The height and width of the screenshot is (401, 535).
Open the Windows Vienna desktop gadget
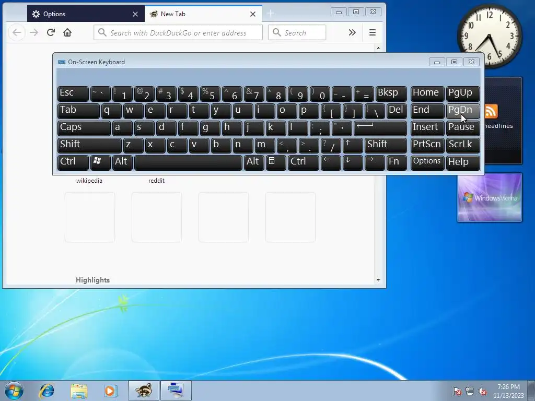(x=489, y=197)
